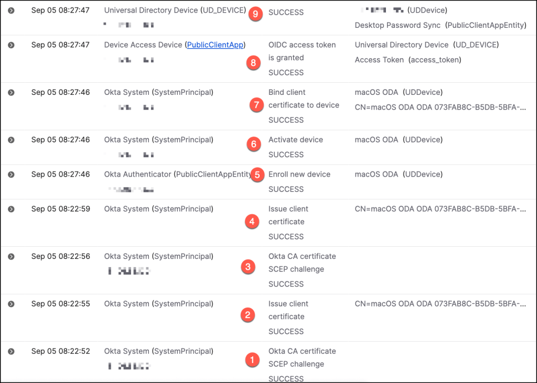Click the Desktop Password Sync target text

pyautogui.click(x=399, y=25)
